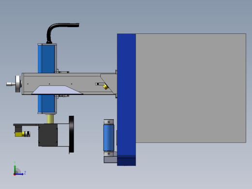The width and height of the screenshot is (252, 189).
Task: Select the yellow elbow fitting at the lower left
Action: coord(19,134)
